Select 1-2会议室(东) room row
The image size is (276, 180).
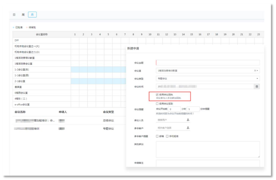coord(42,69)
